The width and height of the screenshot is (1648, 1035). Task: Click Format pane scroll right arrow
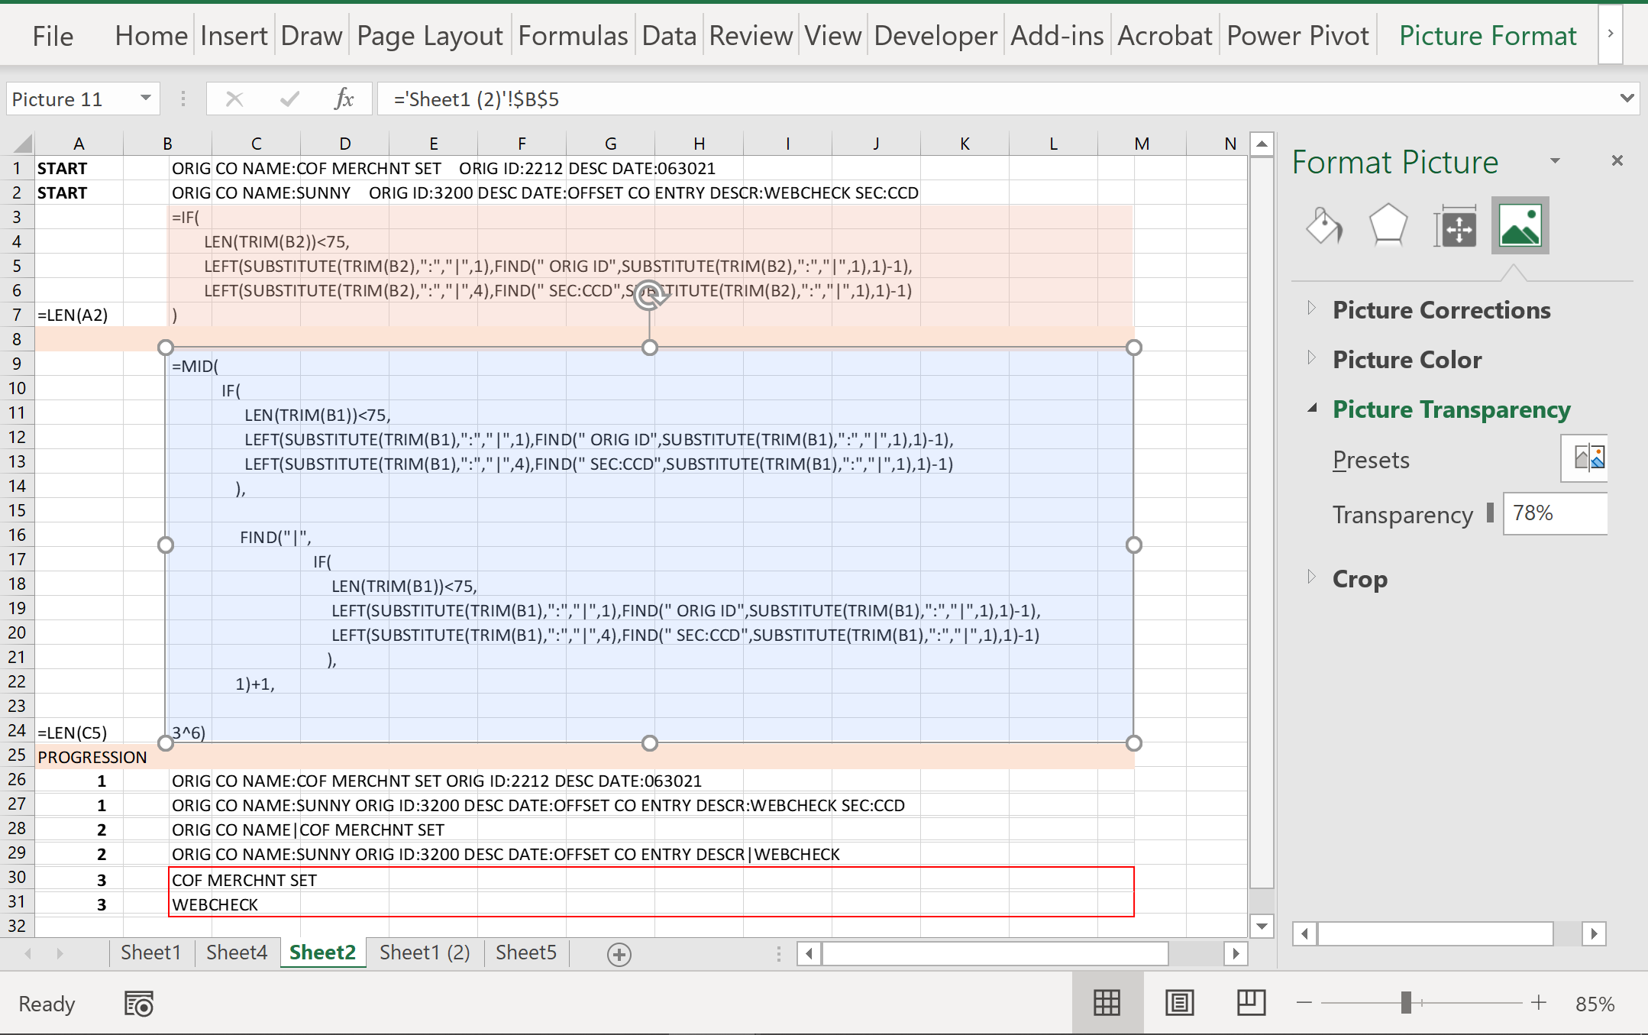(x=1594, y=933)
